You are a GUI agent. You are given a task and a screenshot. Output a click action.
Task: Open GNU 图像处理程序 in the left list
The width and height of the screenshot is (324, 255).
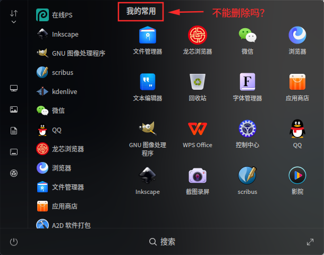point(70,53)
